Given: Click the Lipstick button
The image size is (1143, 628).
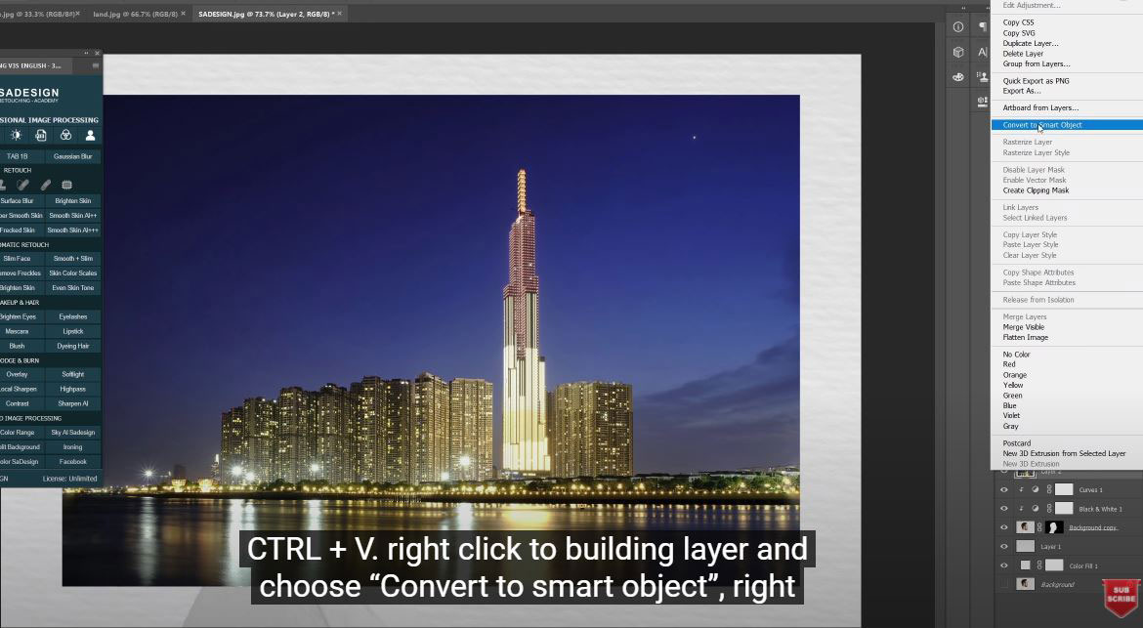Looking at the screenshot, I should point(73,331).
